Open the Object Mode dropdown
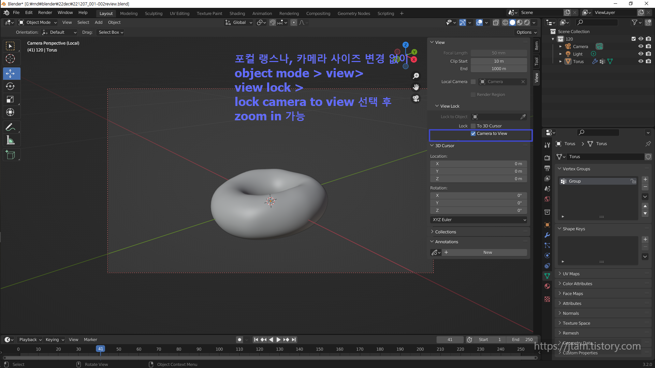 pyautogui.click(x=38, y=22)
